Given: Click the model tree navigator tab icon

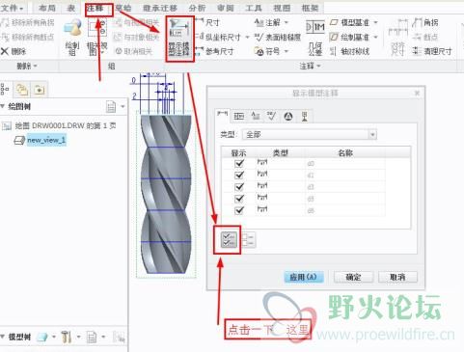Looking at the screenshot, I should pos(5,90).
